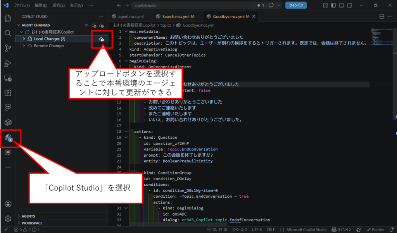This screenshot has width=397, height=233.
Task: Open the Source Control view
Action: pos(8,48)
